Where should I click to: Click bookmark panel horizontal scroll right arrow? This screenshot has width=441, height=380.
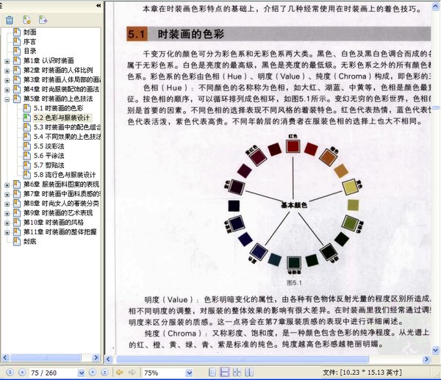[x=96, y=357]
